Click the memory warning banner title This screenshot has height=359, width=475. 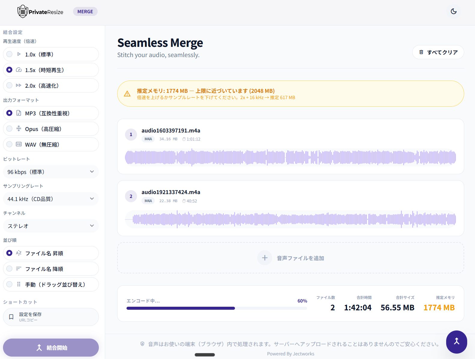206,91
